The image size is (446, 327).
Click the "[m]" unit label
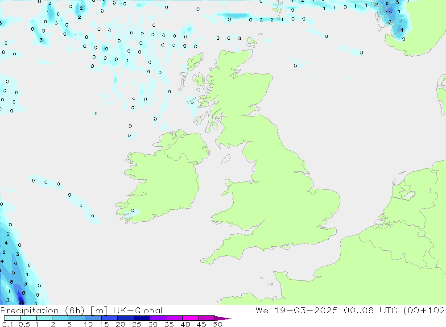click(99, 310)
